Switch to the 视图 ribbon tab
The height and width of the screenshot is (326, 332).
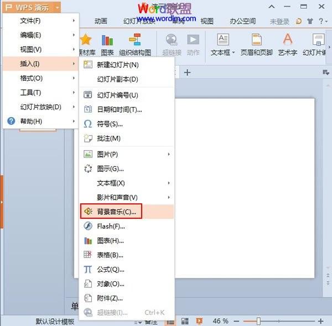207,21
